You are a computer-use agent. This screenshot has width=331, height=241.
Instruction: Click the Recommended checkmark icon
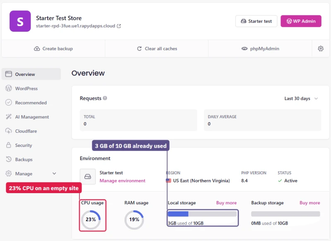coord(9,102)
